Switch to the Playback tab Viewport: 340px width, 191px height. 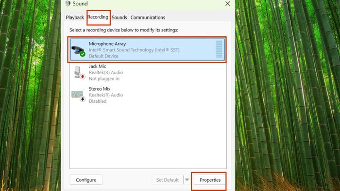coord(75,17)
